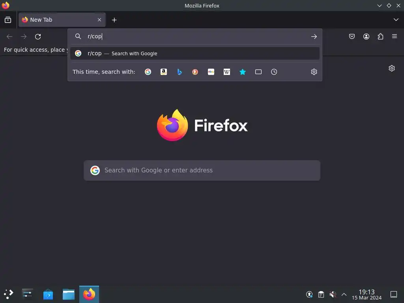Viewport: 404px width, 303px height.
Task: Close the New Tab tab
Action: 99,20
